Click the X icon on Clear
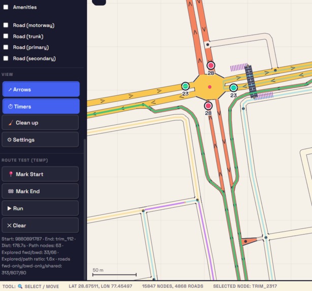 9,225
